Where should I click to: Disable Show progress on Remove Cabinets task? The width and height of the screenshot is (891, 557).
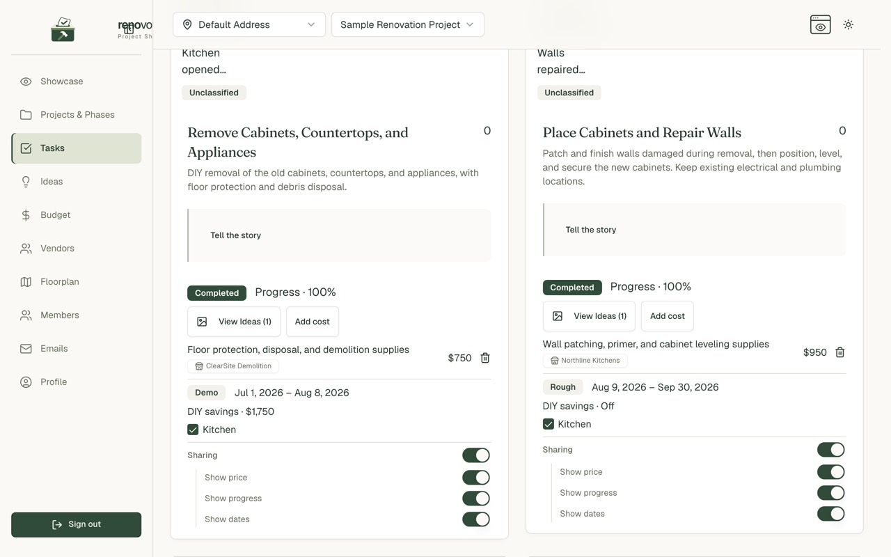[x=476, y=499]
